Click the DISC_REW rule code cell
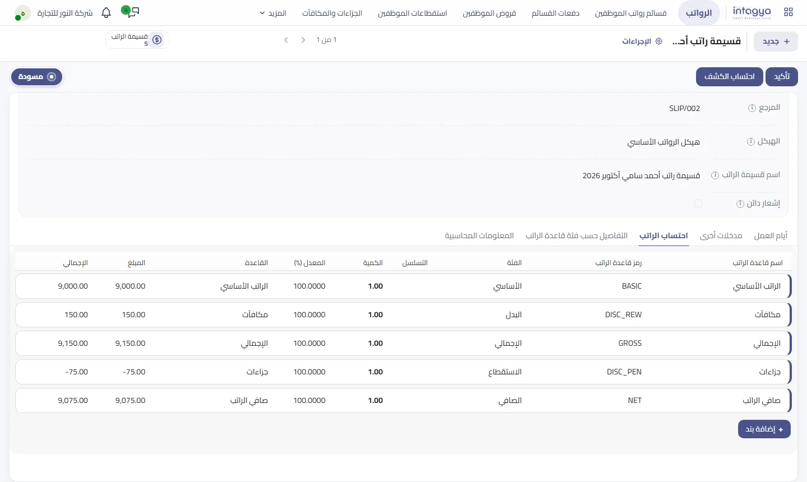Image resolution: width=807 pixels, height=482 pixels. [623, 315]
